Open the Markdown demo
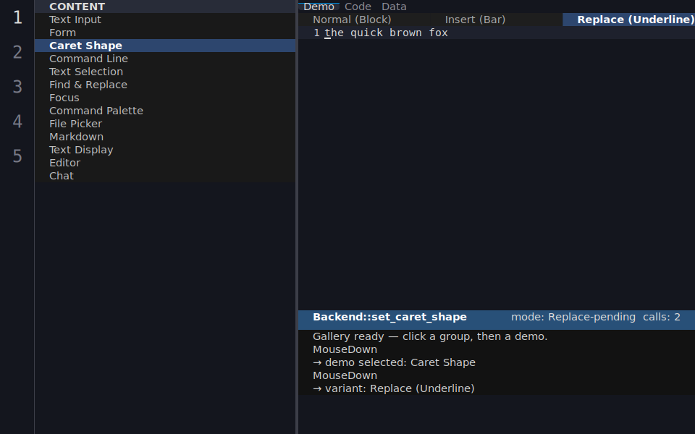 [165, 137]
